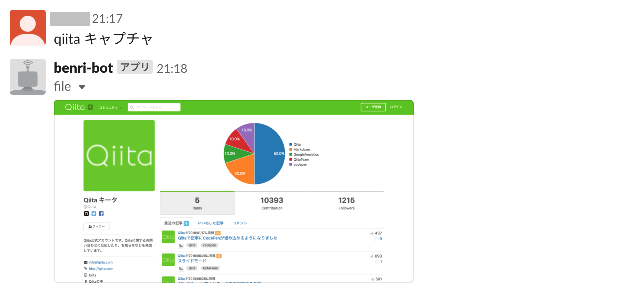Click the orange Markdown legend swatch
The image size is (631, 301).
(291, 149)
